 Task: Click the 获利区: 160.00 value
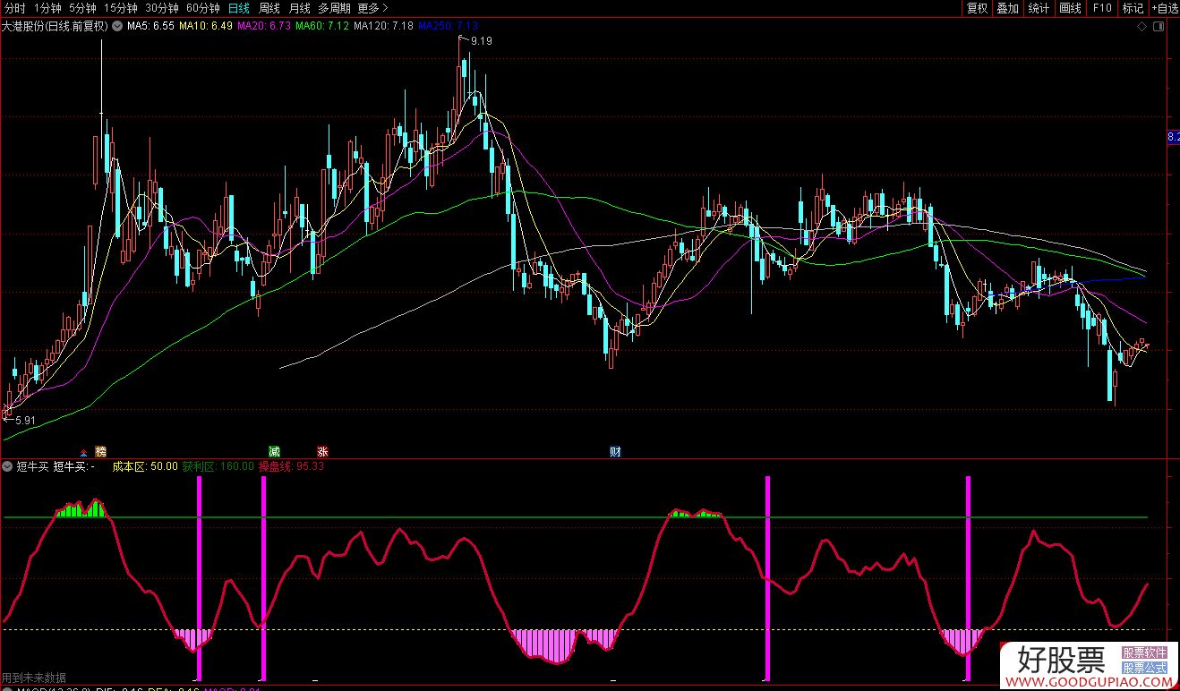click(x=218, y=466)
